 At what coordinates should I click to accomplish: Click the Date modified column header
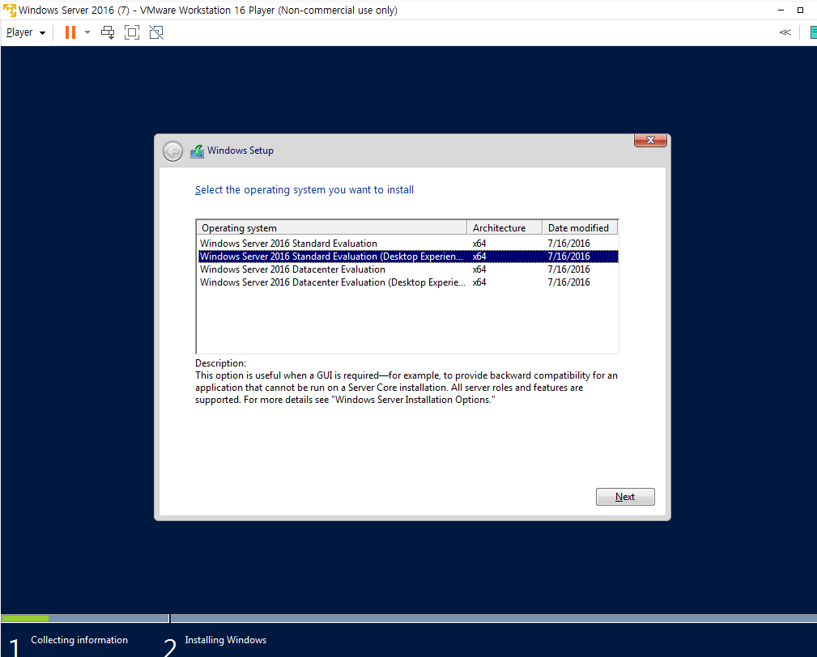coord(580,227)
